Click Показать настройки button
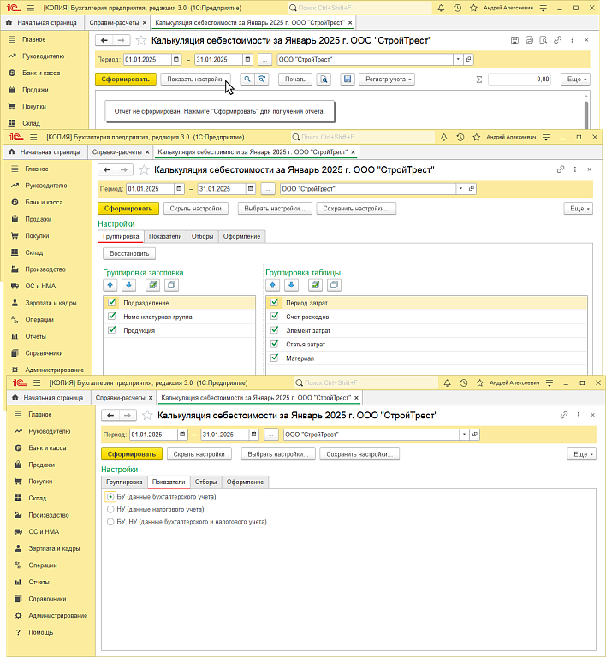 [195, 80]
